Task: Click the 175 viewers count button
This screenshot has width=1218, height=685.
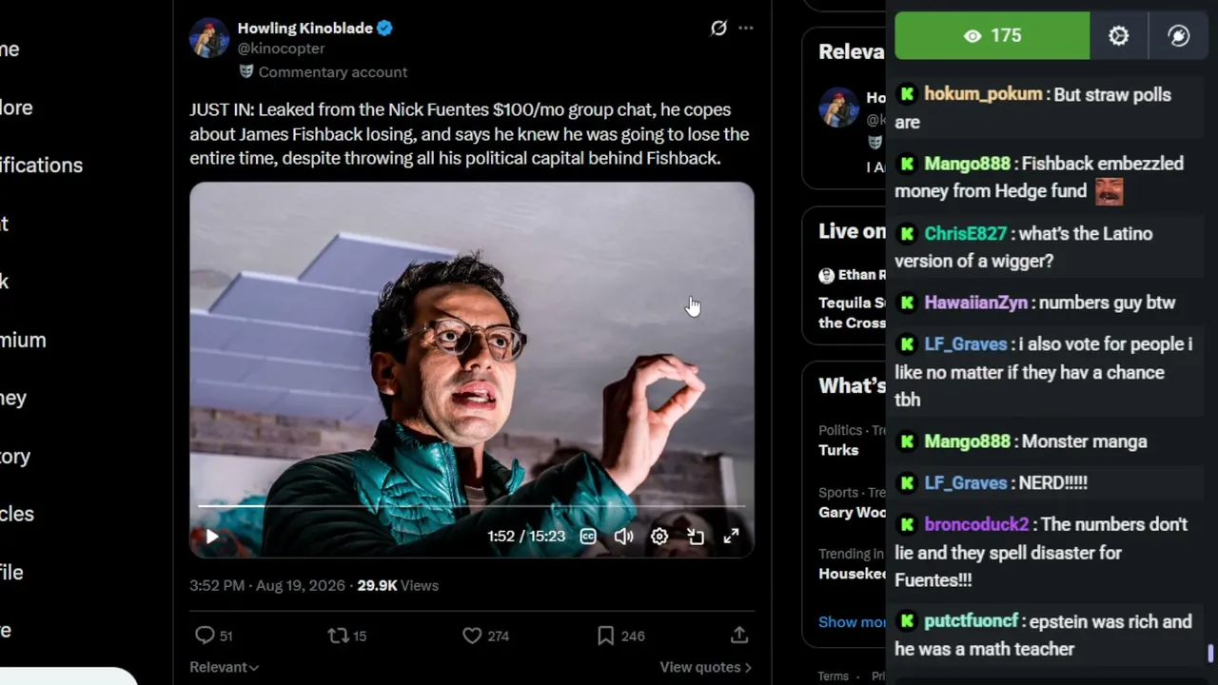Action: coord(992,36)
